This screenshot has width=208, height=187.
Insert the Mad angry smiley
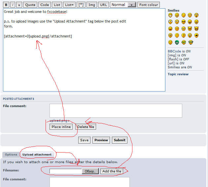pos(196,22)
